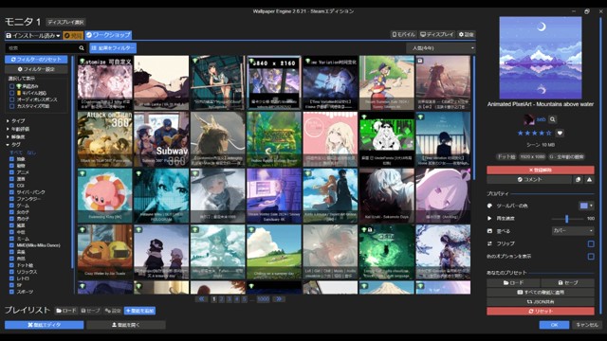Click the flip arrows icon beside フリップ
This screenshot has height=341, width=607.
tap(489, 243)
